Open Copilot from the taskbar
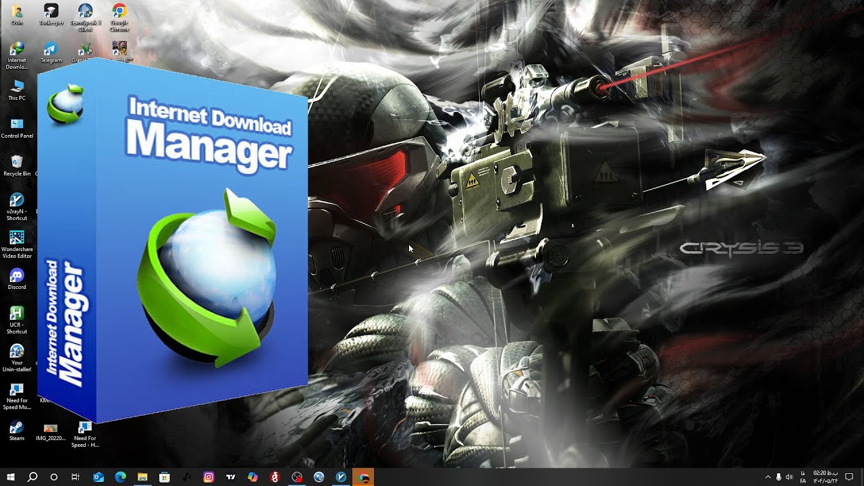This screenshot has height=486, width=864. [252, 477]
